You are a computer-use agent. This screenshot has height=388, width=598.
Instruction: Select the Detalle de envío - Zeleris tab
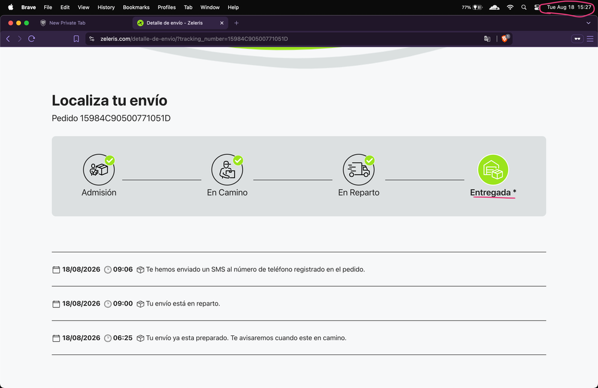(180, 23)
